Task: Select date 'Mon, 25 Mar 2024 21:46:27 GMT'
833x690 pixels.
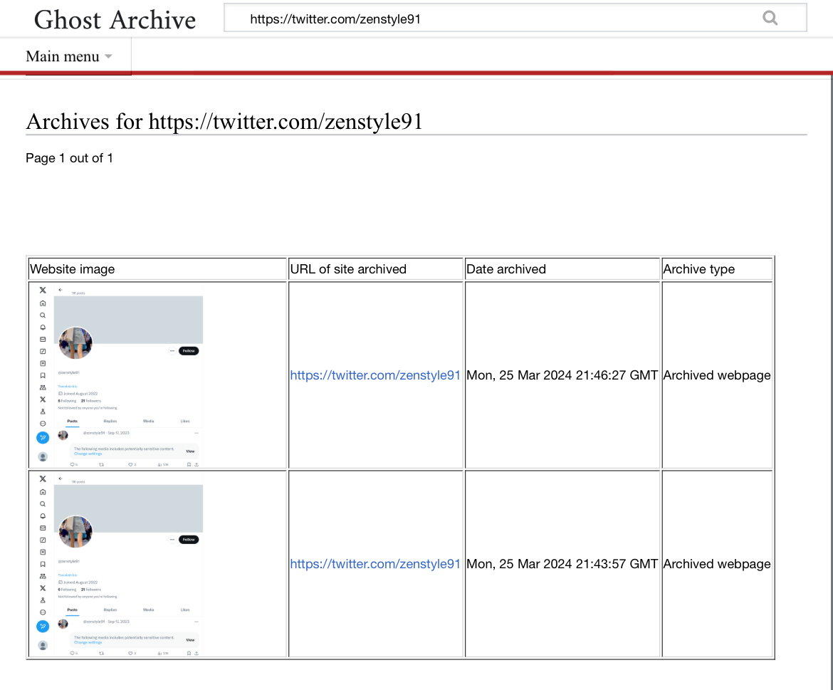Action: (x=562, y=375)
